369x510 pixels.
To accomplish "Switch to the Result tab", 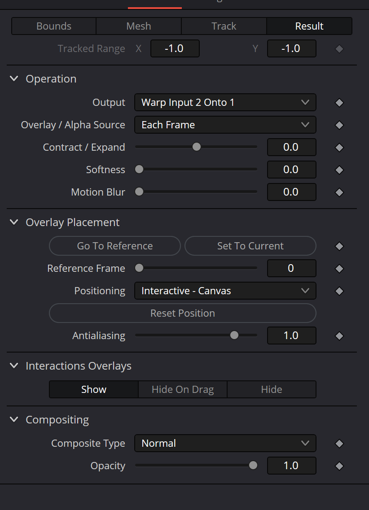I will (x=309, y=26).
